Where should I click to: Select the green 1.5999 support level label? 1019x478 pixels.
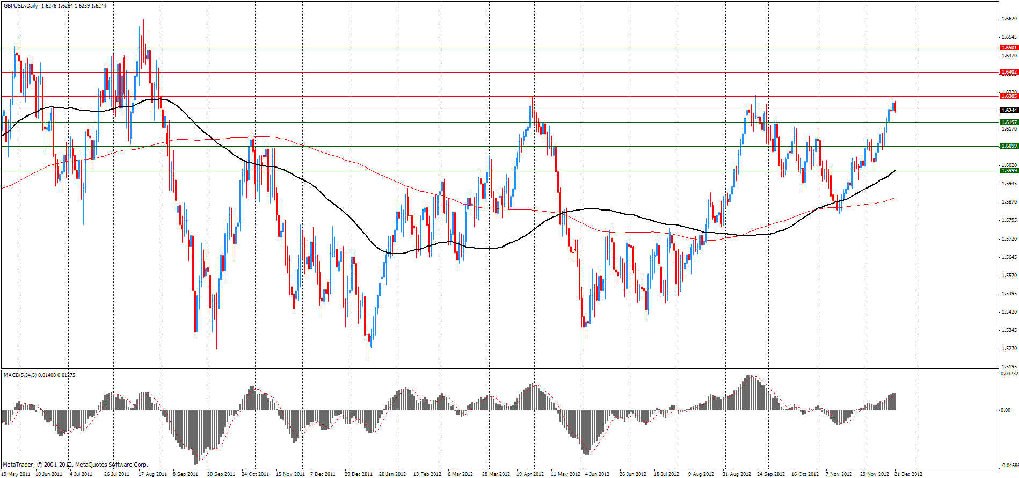pos(1009,171)
